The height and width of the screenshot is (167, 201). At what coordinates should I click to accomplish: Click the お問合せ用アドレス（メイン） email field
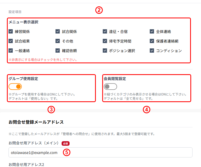point(100,152)
